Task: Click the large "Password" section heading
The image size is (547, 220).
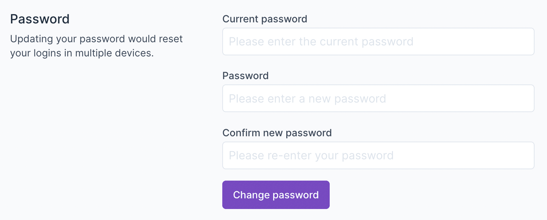Action: point(40,19)
